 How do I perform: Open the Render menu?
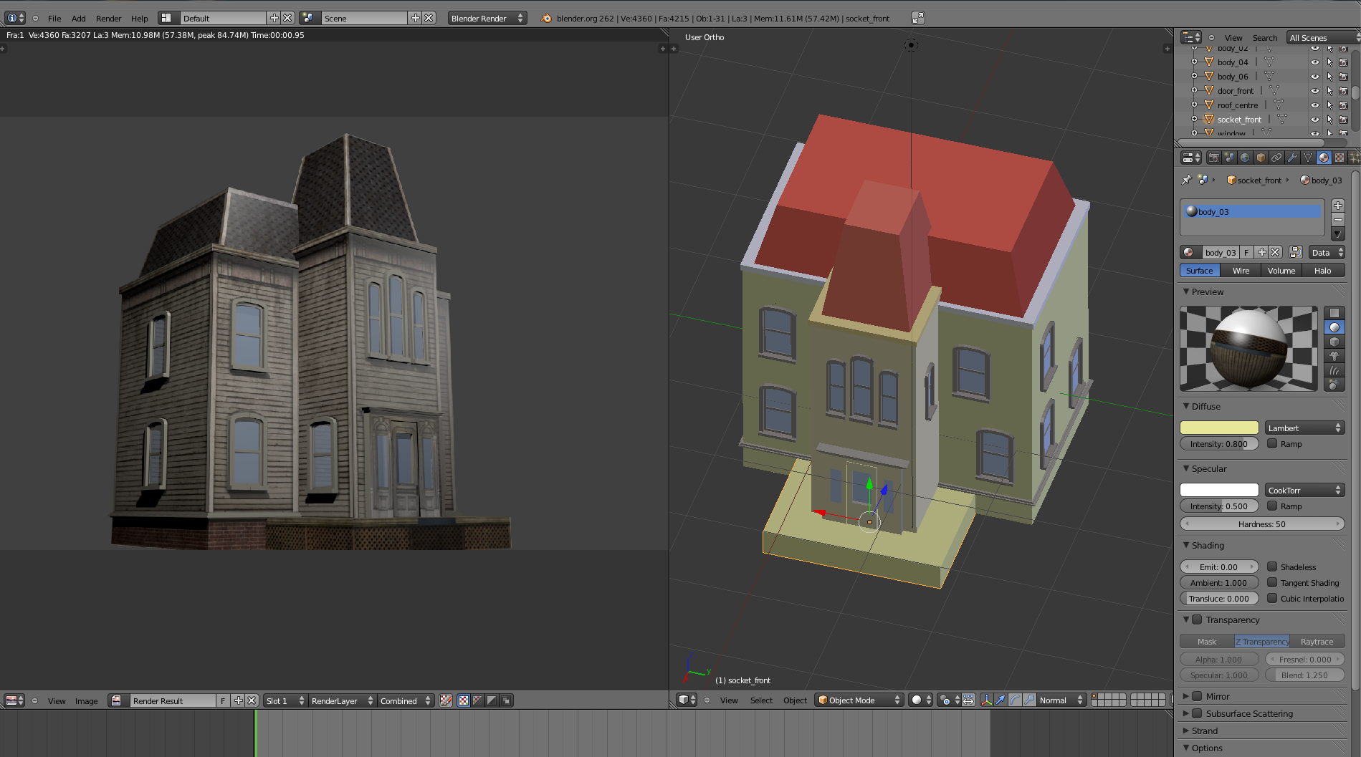point(108,19)
